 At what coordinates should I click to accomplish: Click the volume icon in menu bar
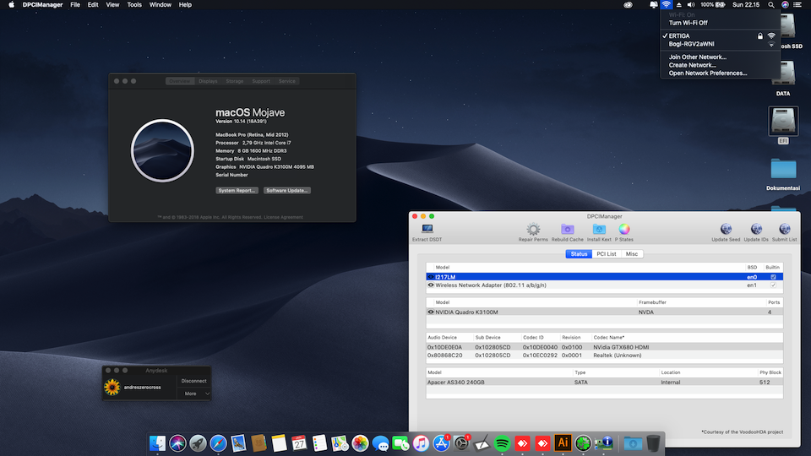(x=691, y=5)
